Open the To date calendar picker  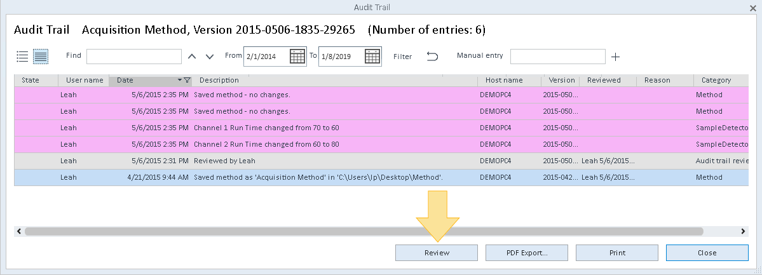tap(372, 57)
